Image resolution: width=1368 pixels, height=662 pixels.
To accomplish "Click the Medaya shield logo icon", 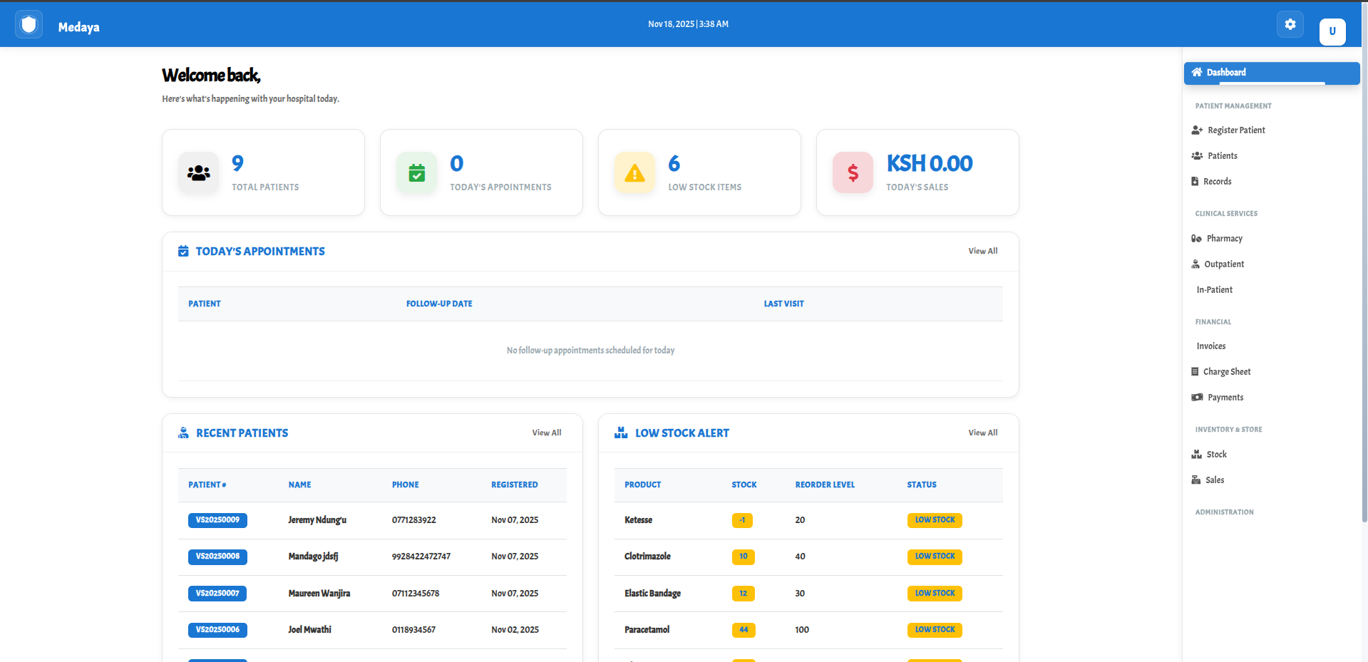I will tap(29, 25).
